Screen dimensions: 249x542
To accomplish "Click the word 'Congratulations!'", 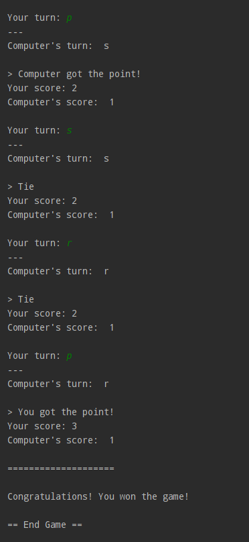I will tap(50, 496).
